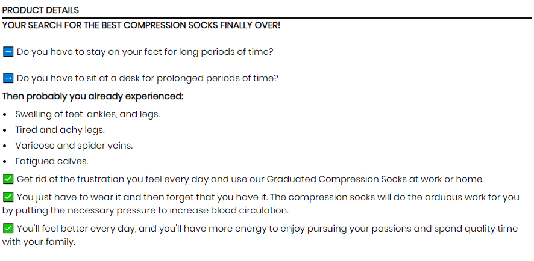Viewport: 534px width, 261px height.
Task: Click the 'Varicose and spider veins.' bullet item
Action: point(74,146)
